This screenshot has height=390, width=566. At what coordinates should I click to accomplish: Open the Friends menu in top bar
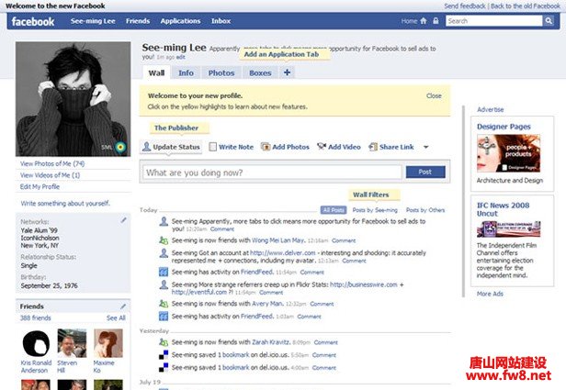point(138,21)
